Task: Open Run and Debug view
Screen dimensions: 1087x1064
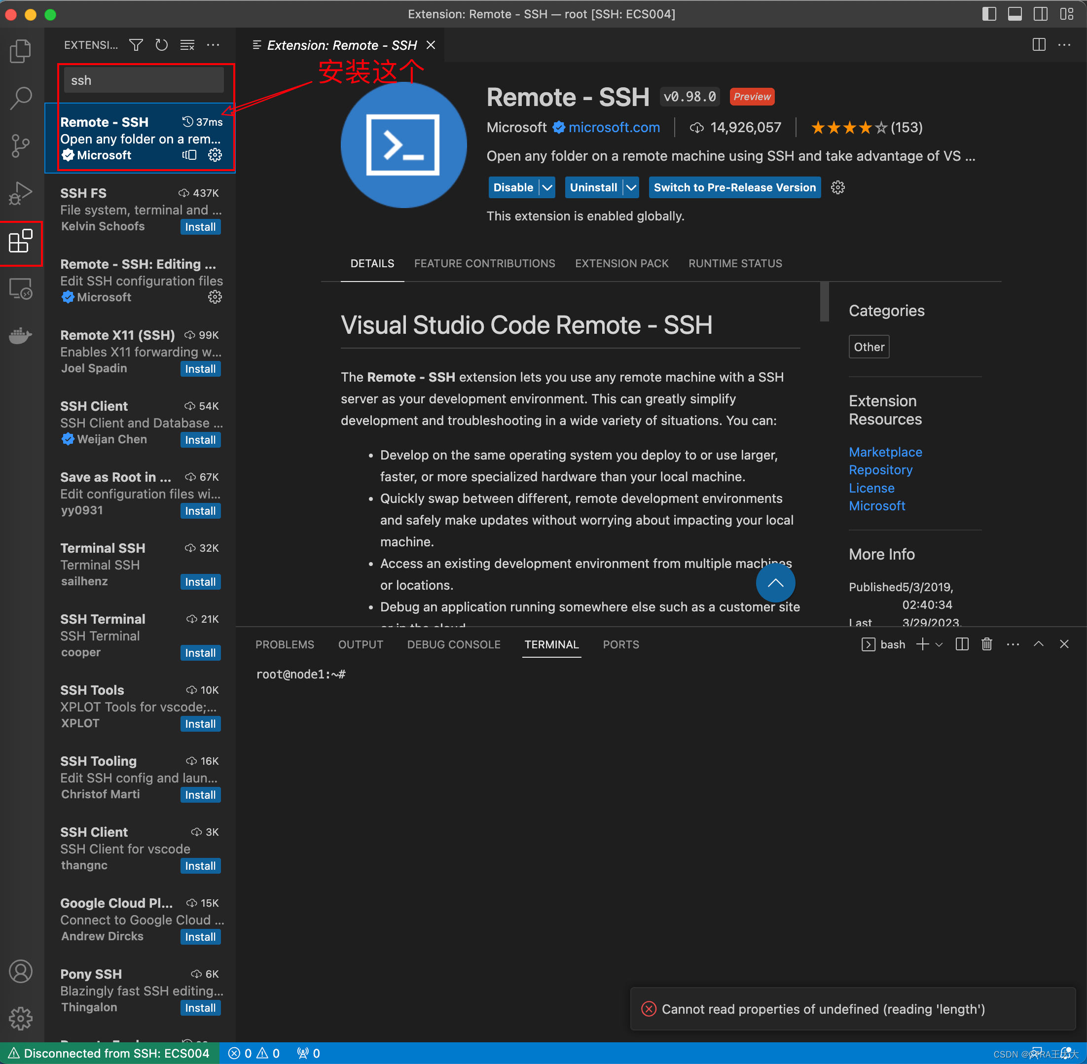Action: click(x=21, y=193)
